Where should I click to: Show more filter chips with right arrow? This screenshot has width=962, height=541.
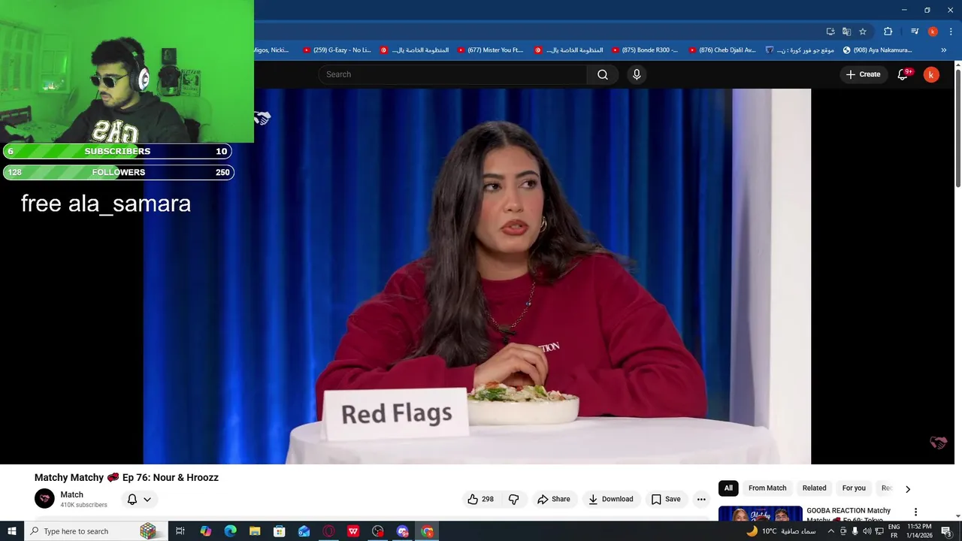[908, 489]
